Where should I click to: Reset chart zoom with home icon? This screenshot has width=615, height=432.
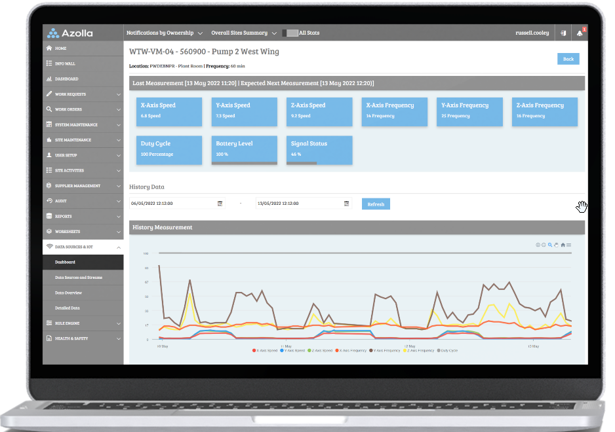[x=563, y=245]
